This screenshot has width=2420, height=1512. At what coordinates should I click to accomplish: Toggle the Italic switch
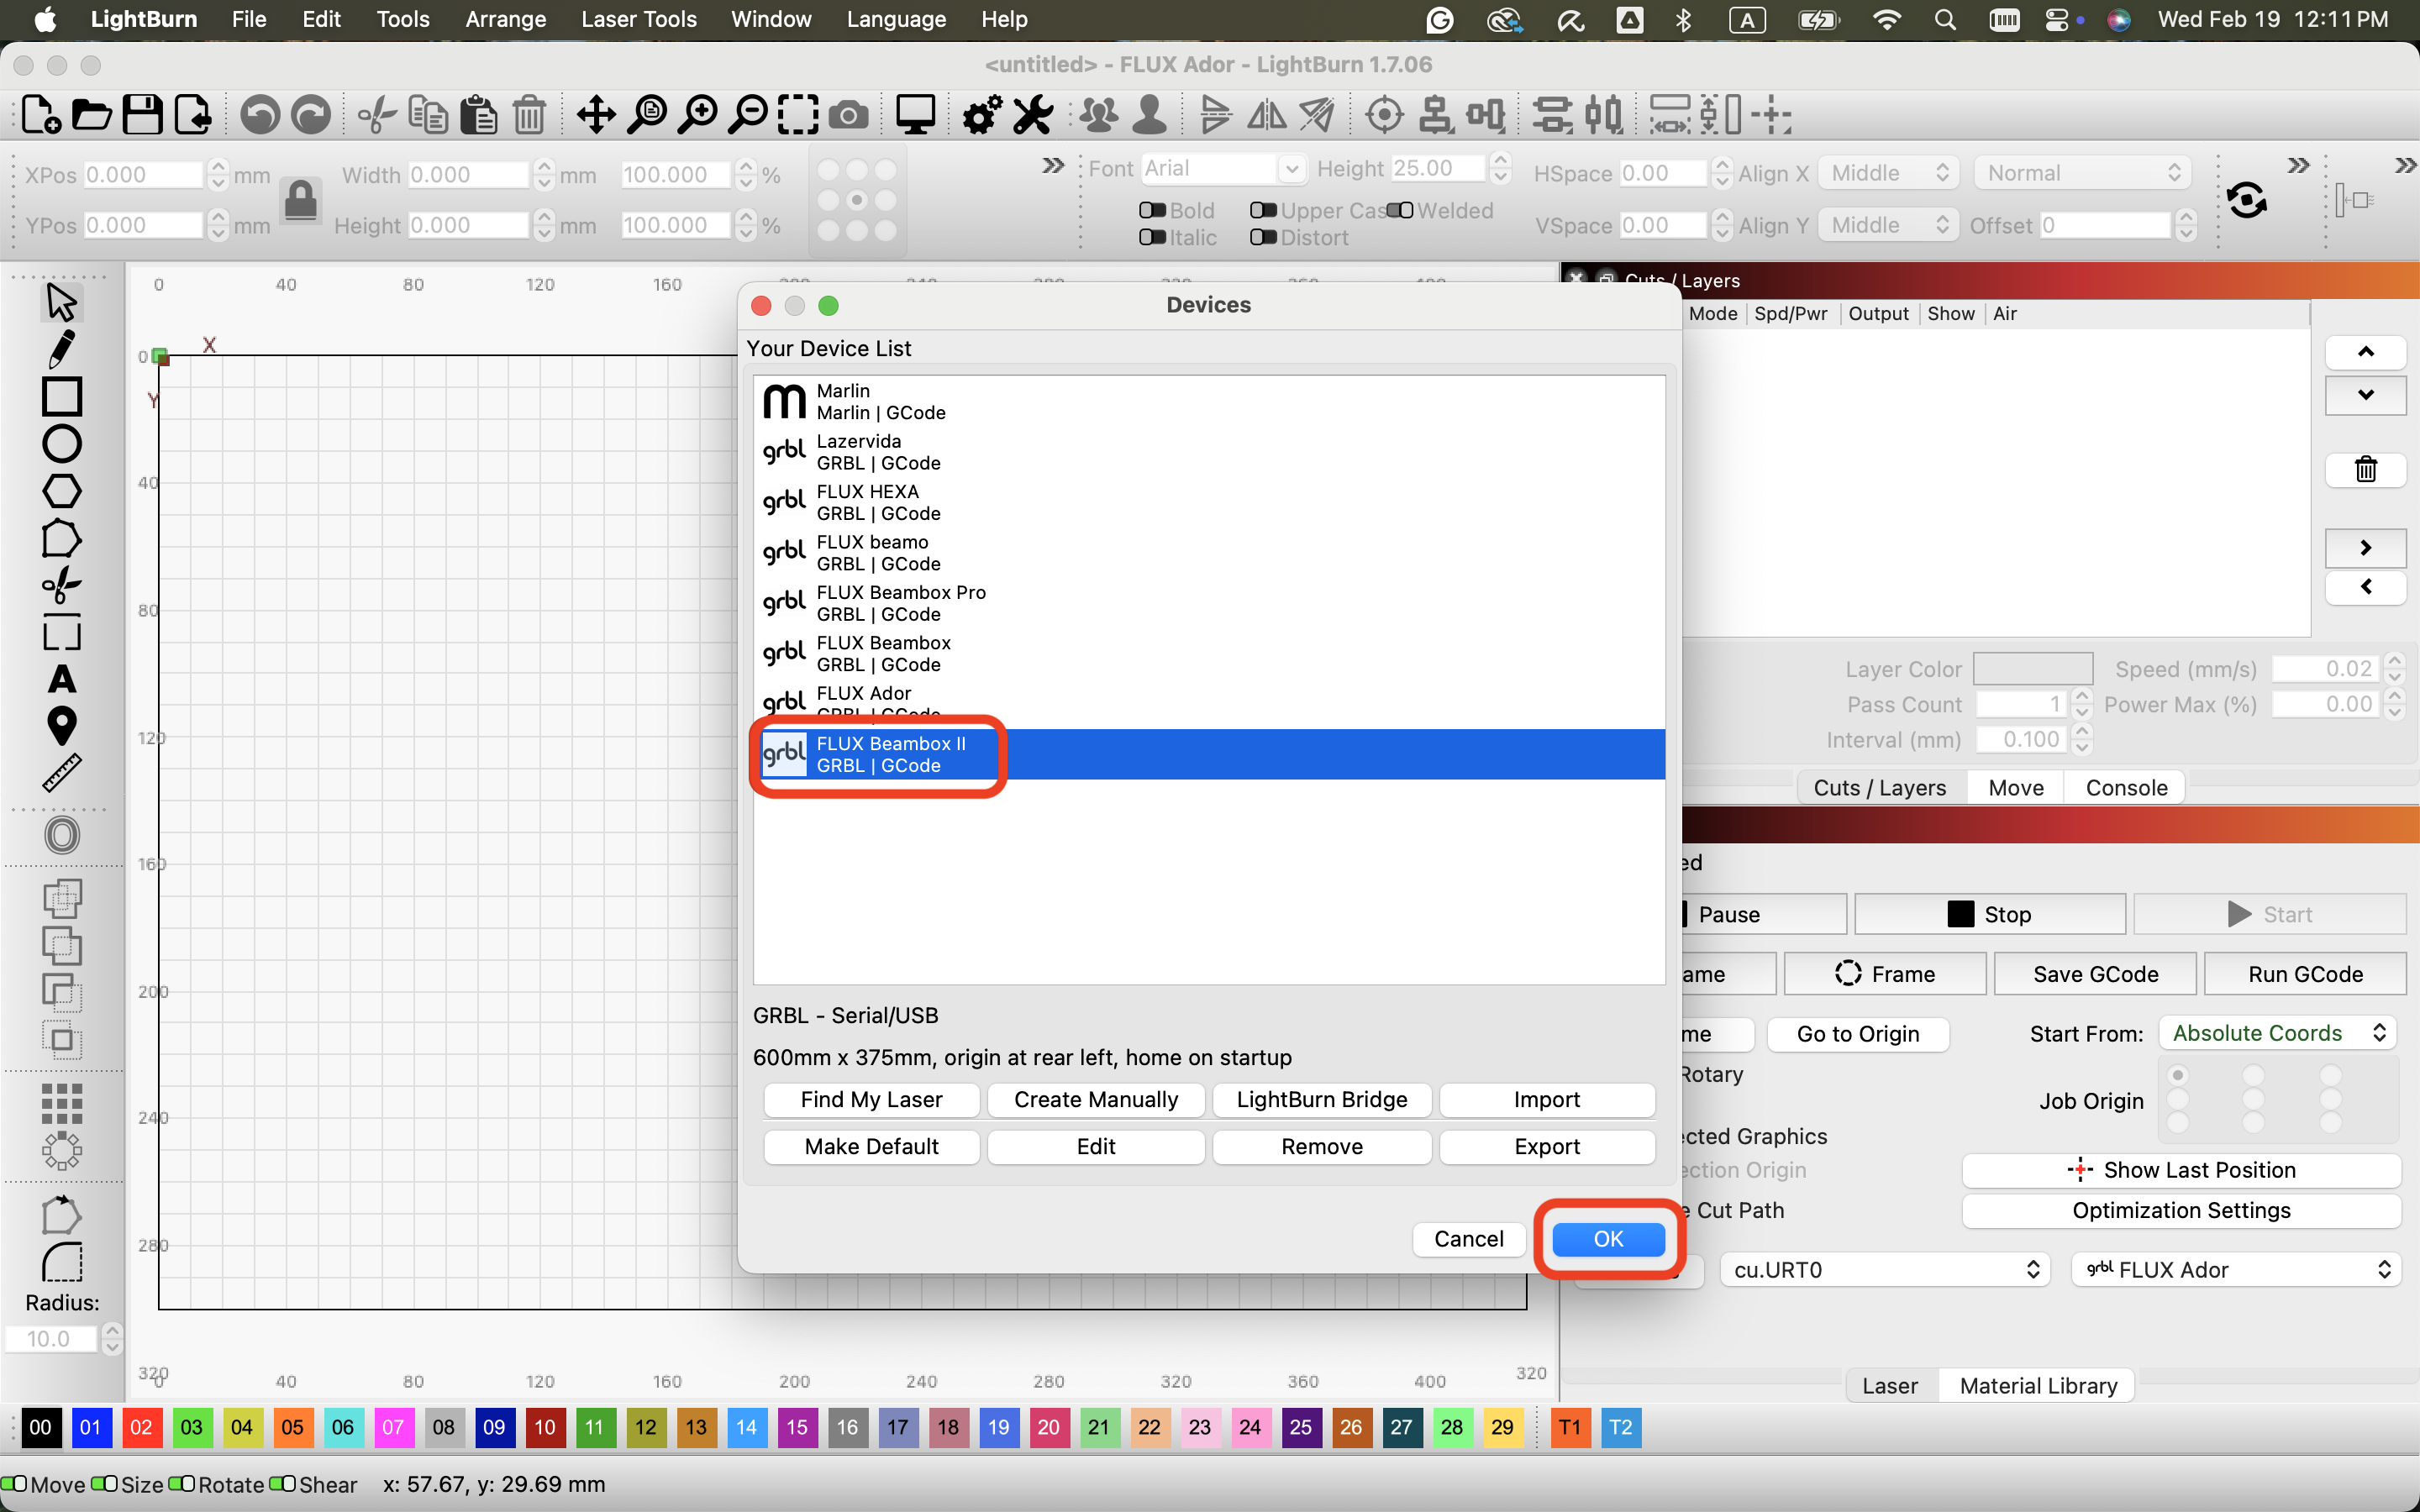[x=1152, y=238]
